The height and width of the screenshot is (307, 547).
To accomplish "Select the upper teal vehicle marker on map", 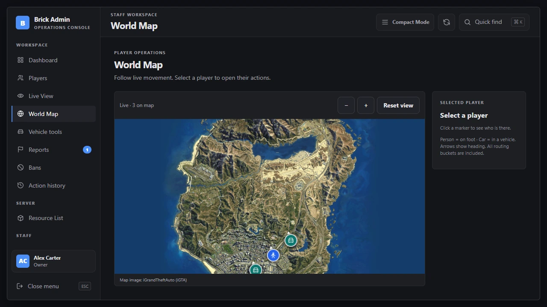I will tap(291, 240).
